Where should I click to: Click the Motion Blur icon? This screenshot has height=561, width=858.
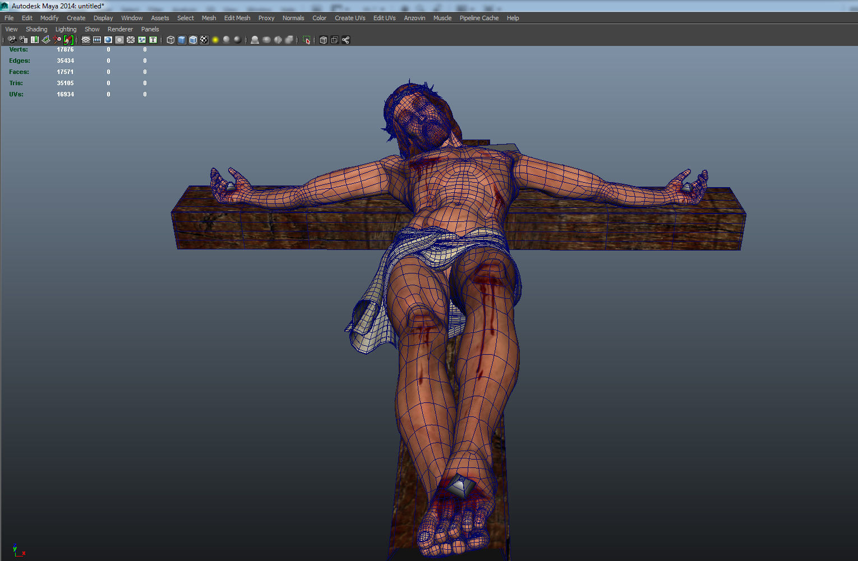click(x=266, y=40)
